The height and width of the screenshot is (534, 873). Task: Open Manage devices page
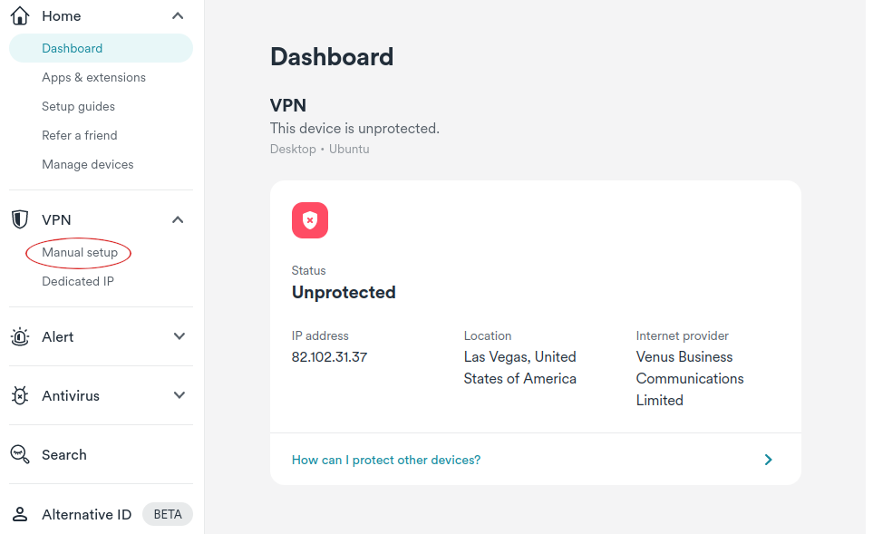coord(87,164)
